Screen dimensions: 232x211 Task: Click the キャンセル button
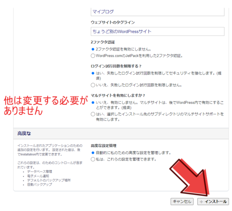[x=182, y=202]
